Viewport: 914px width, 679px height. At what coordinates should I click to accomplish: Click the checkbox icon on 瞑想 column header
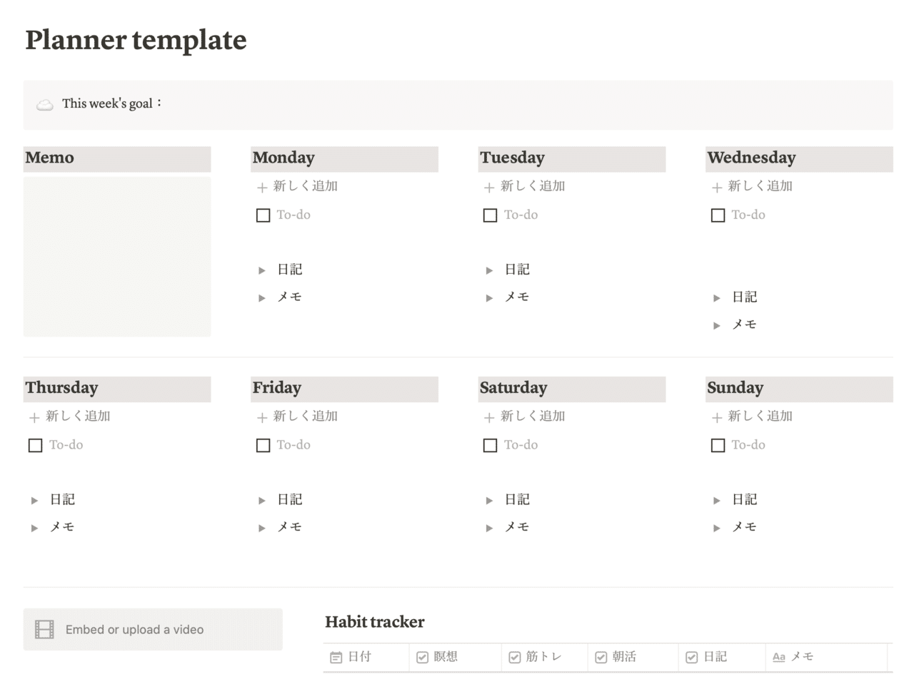tap(422, 658)
